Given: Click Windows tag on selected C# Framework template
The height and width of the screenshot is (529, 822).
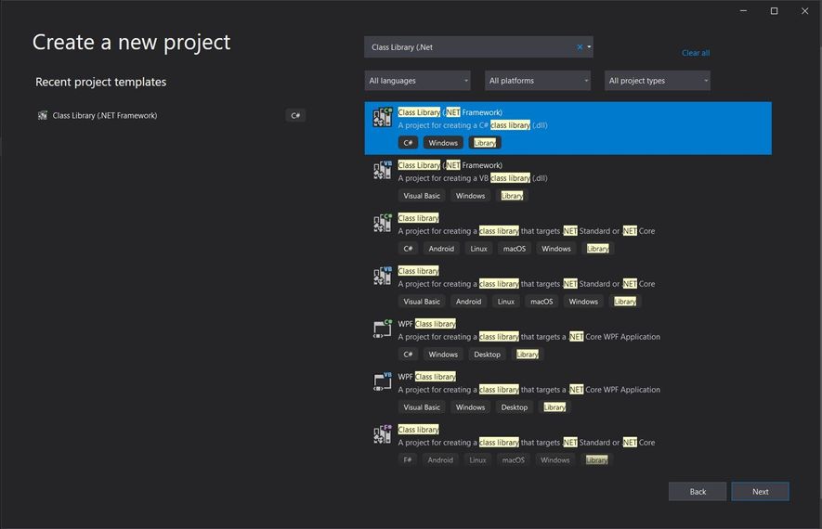Looking at the screenshot, I should 443,143.
